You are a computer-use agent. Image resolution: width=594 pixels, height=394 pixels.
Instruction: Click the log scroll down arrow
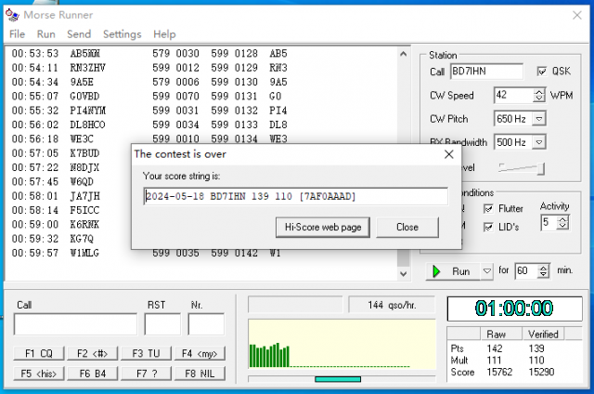pos(404,273)
